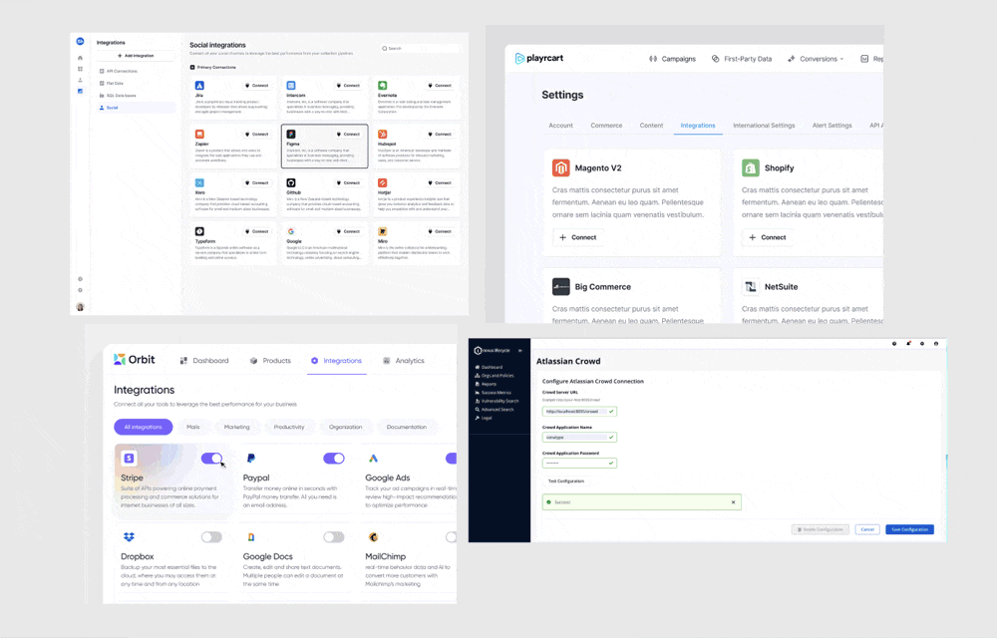Open the Alert Settings tab

click(831, 126)
